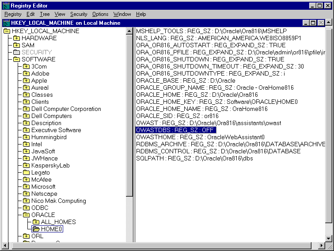
Task: Click the grayed SECURITY folder icon
Action: (16, 53)
